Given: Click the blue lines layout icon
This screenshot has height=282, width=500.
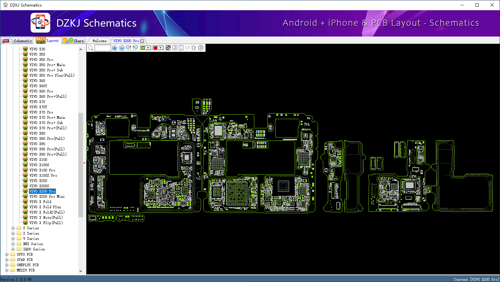Looking at the screenshot, I should point(181,48).
